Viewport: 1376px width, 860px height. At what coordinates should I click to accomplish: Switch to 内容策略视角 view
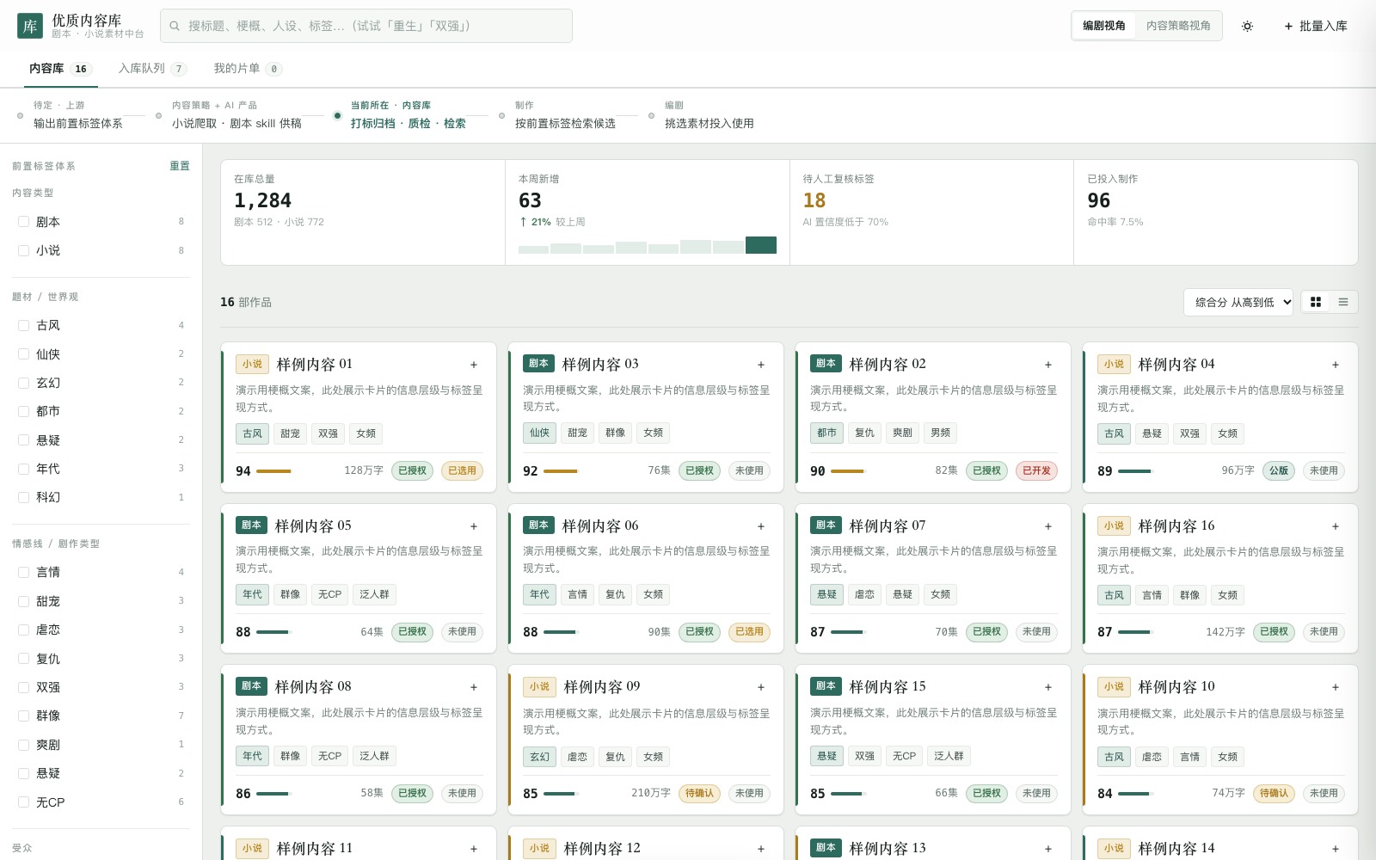point(1178,26)
